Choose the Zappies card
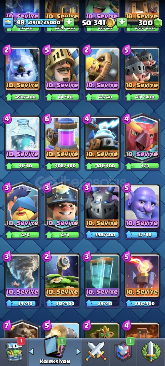Viewport: 165px width, 366px height. [102, 138]
